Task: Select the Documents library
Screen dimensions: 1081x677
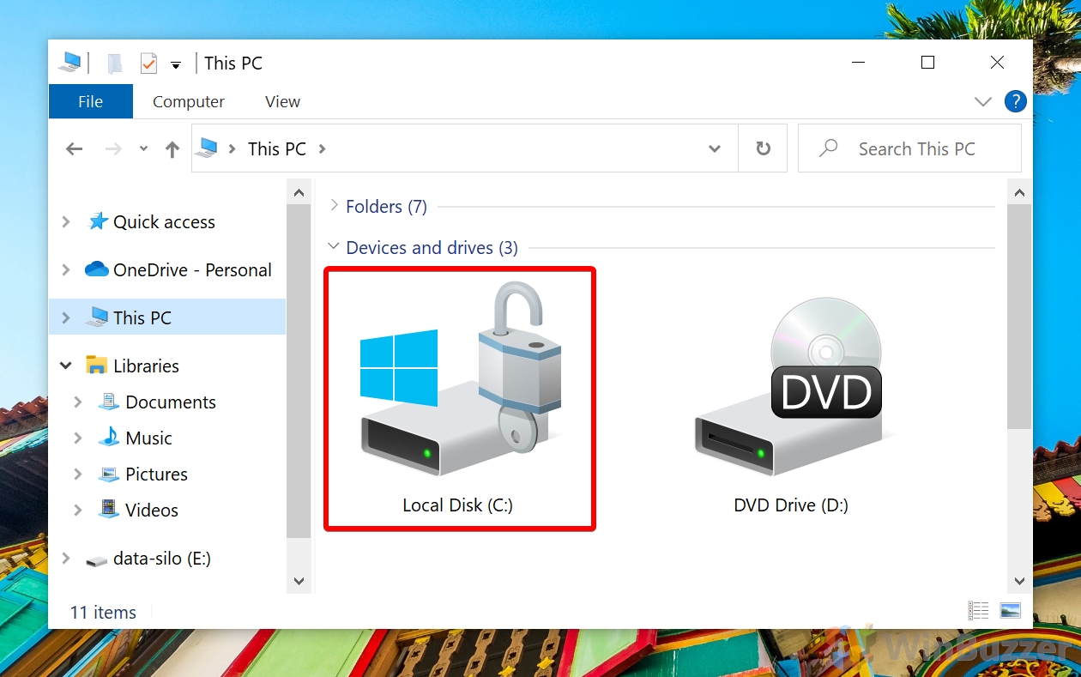Action: tap(171, 402)
